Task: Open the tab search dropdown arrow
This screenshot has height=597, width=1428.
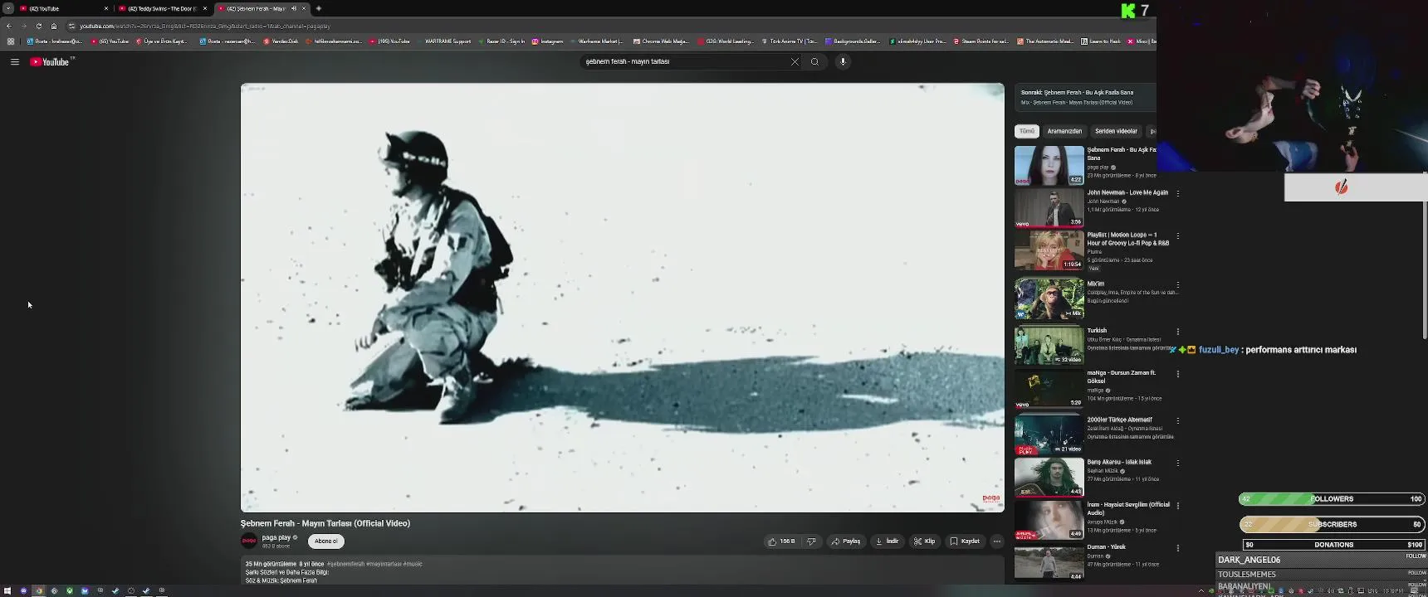Action: (x=7, y=8)
